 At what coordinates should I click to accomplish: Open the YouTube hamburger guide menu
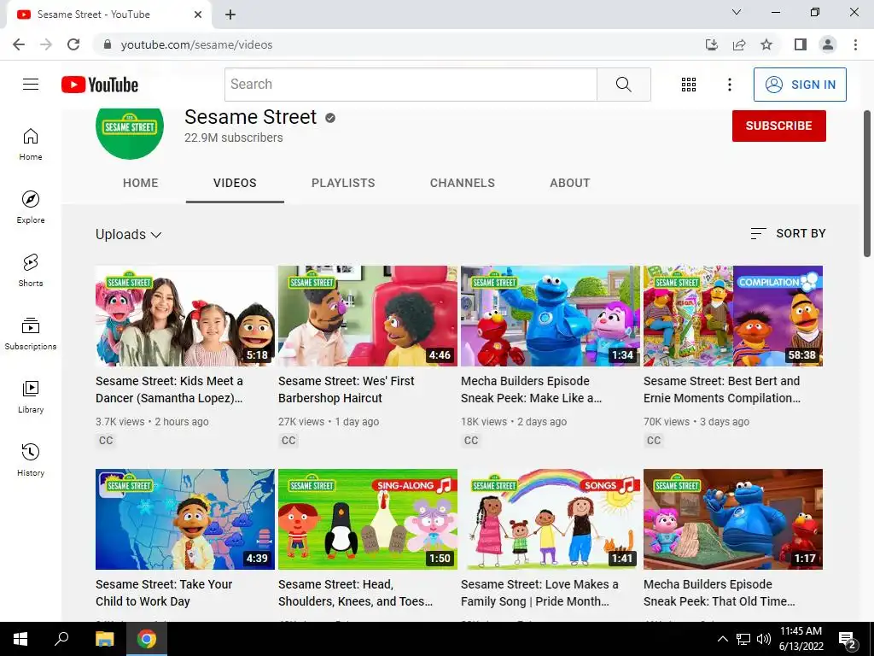tap(31, 85)
